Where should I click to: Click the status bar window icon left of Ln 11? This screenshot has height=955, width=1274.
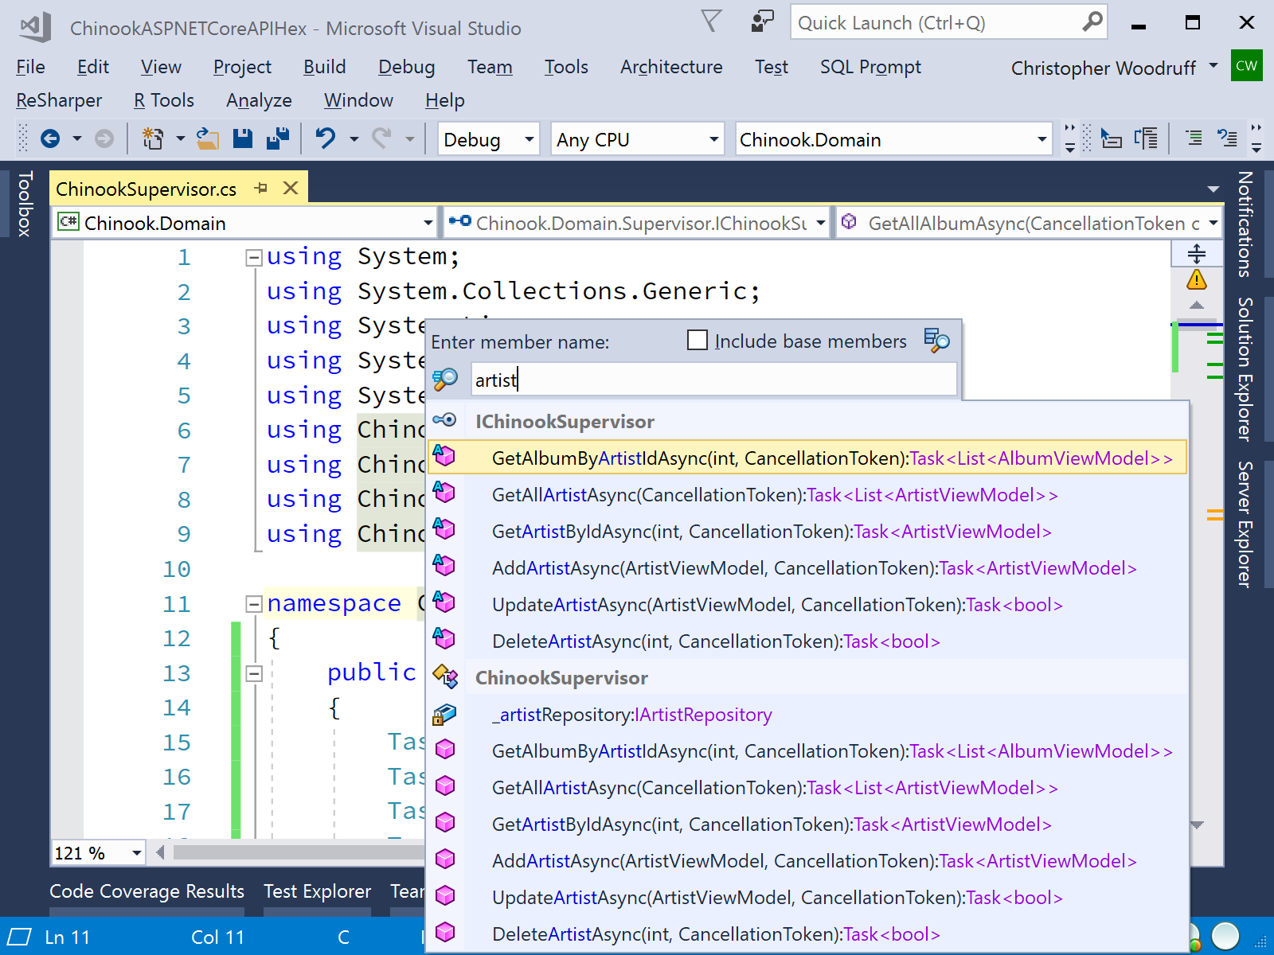click(19, 937)
